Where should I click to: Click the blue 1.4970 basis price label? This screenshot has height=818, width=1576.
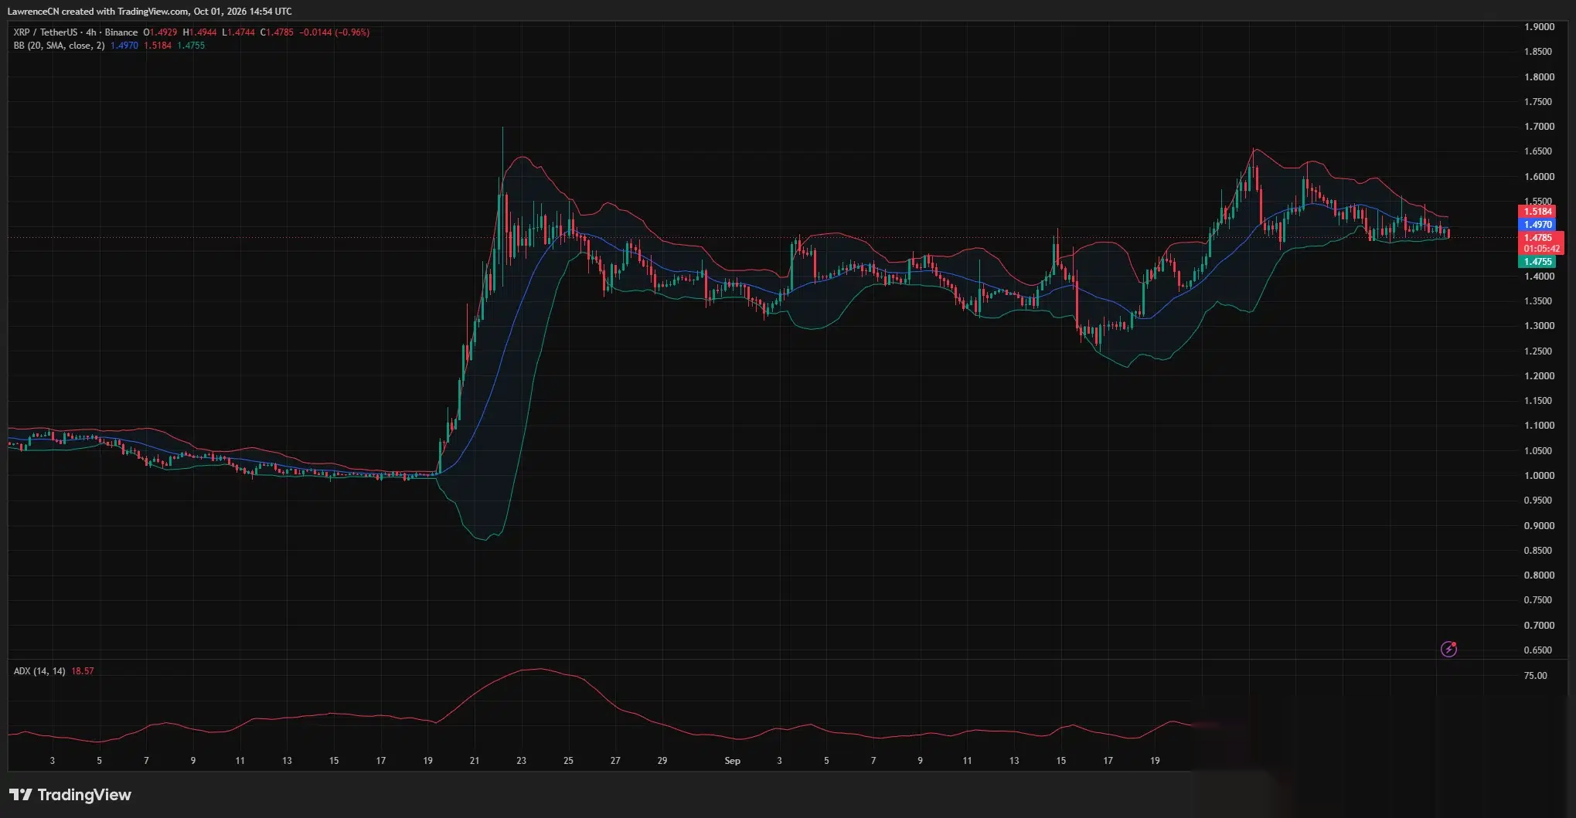point(1537,225)
